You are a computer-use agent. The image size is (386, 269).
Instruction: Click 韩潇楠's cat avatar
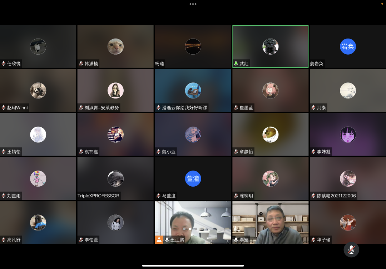(115, 46)
